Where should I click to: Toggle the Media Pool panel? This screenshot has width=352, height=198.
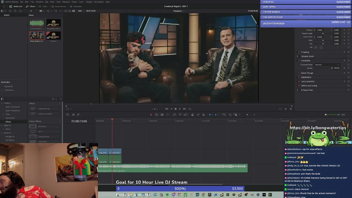16,6
